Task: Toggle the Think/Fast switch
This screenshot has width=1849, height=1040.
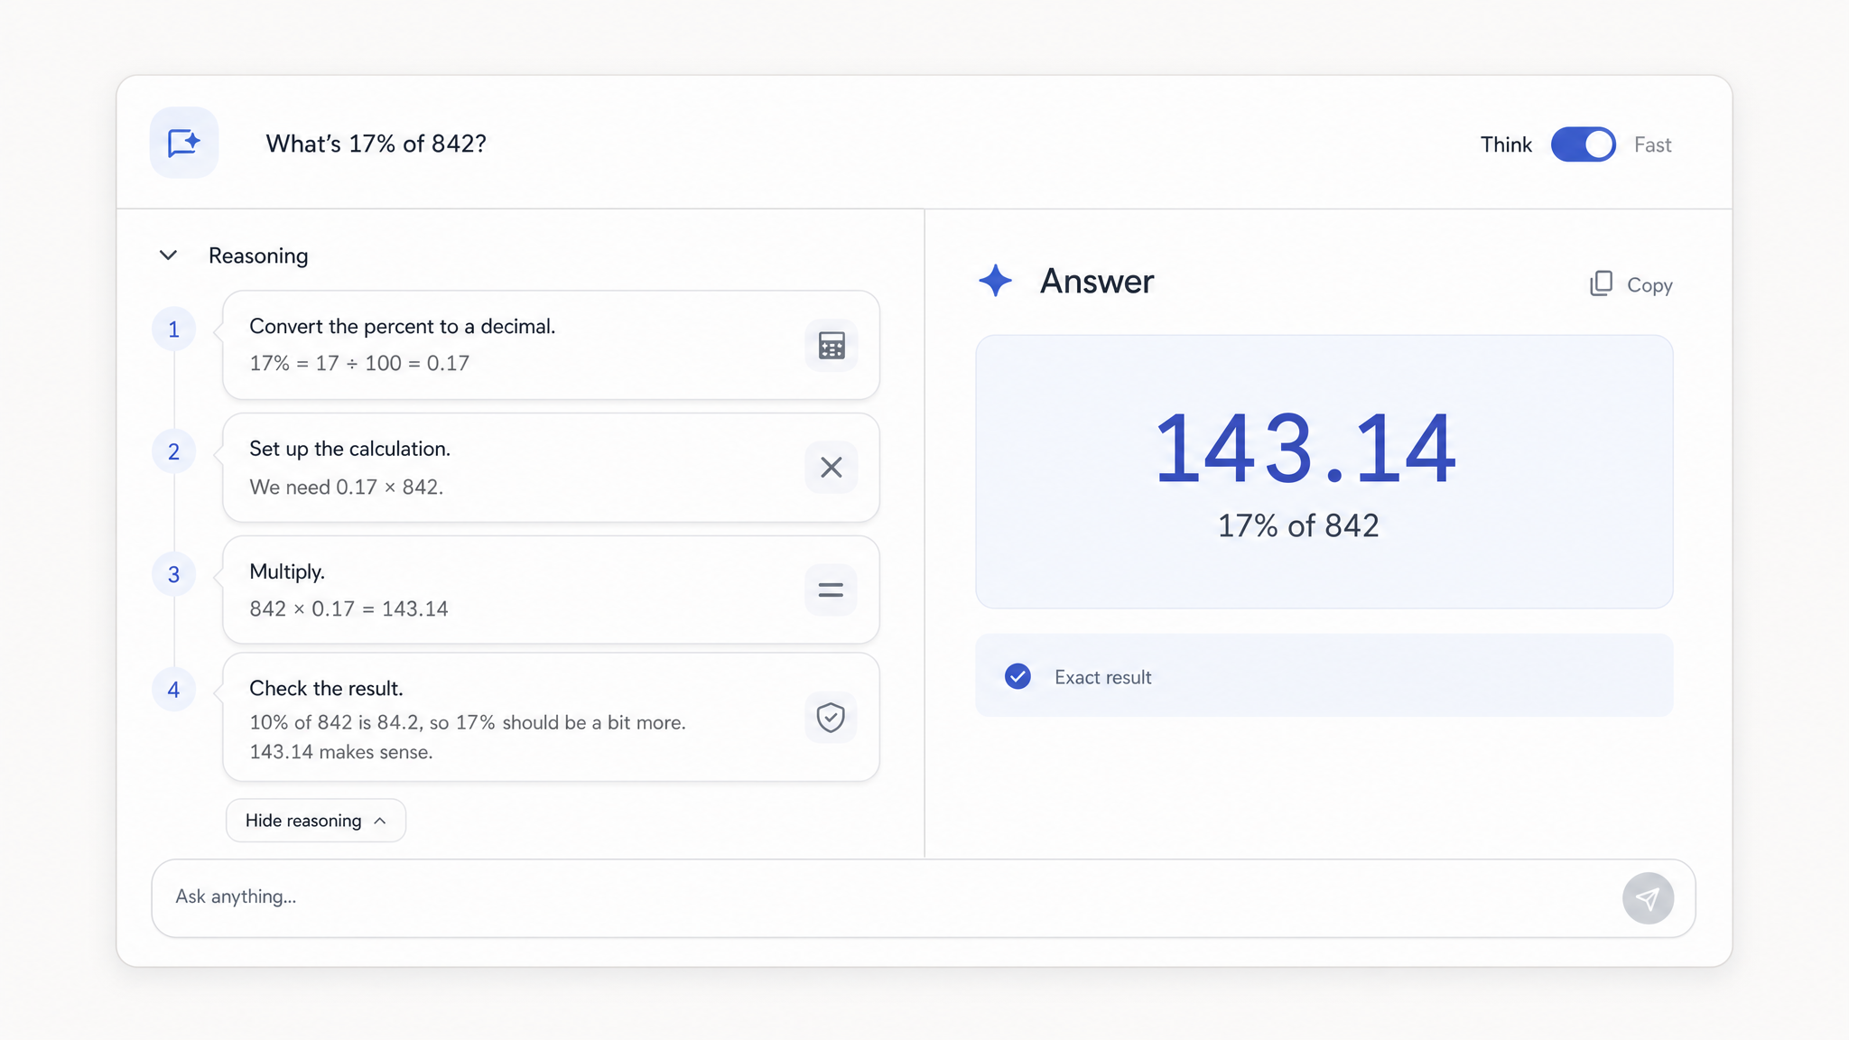Action: click(x=1584, y=144)
